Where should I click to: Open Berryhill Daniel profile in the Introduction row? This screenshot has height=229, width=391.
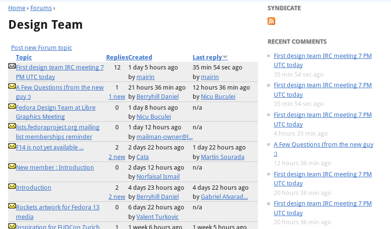click(158, 197)
